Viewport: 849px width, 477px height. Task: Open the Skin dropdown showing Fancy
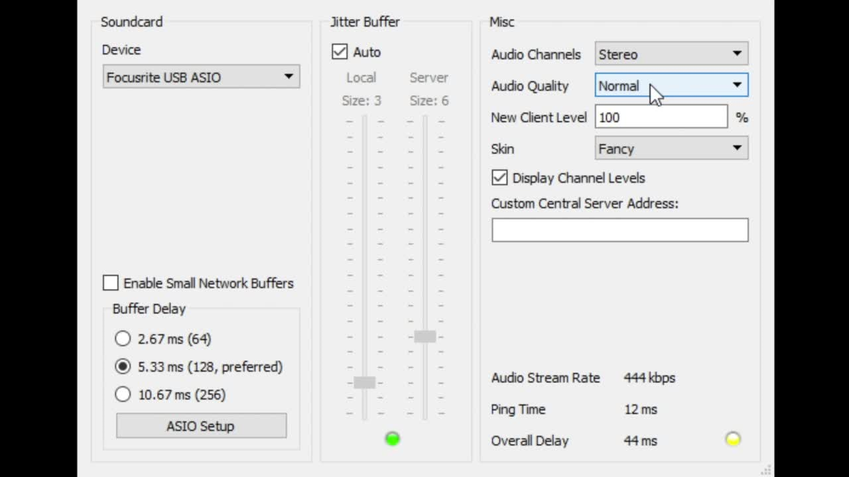point(671,148)
